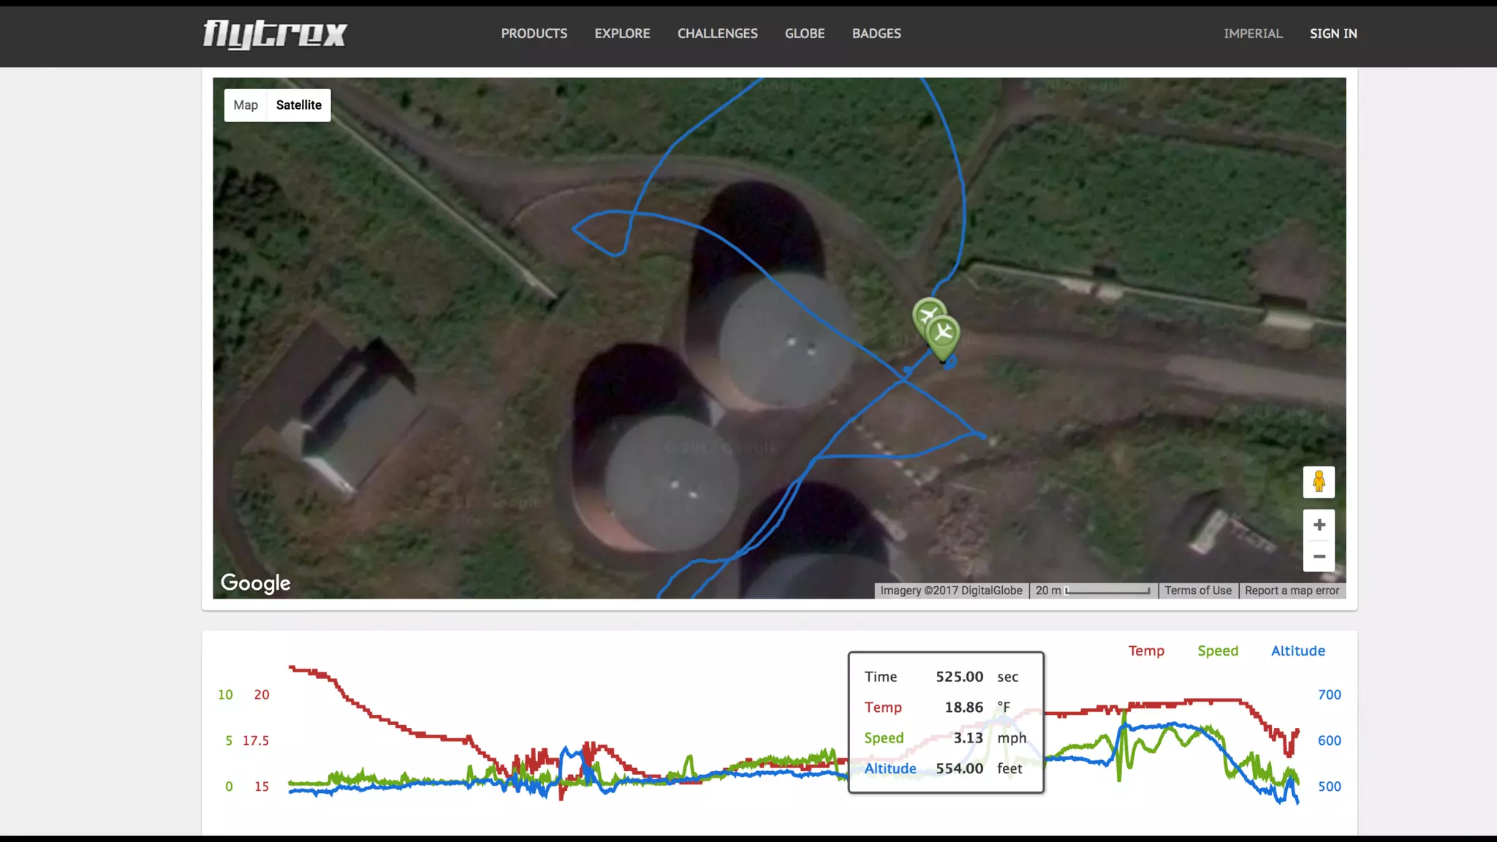Switch map view to Map mode
Viewport: 1497px width, 842px height.
click(x=246, y=105)
